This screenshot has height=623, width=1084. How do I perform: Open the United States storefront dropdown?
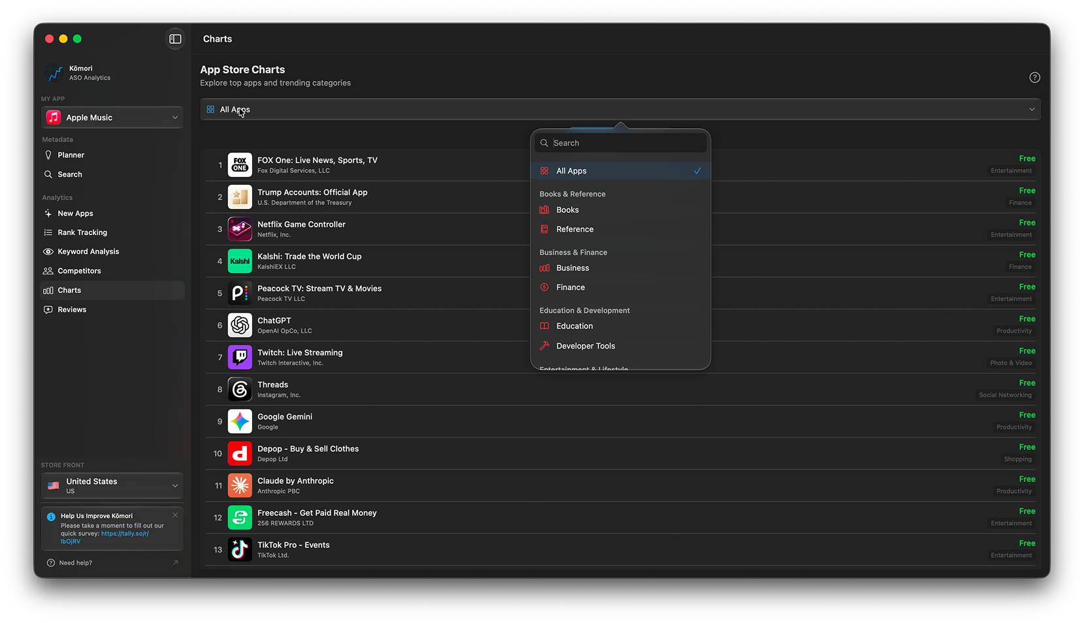pyautogui.click(x=112, y=486)
